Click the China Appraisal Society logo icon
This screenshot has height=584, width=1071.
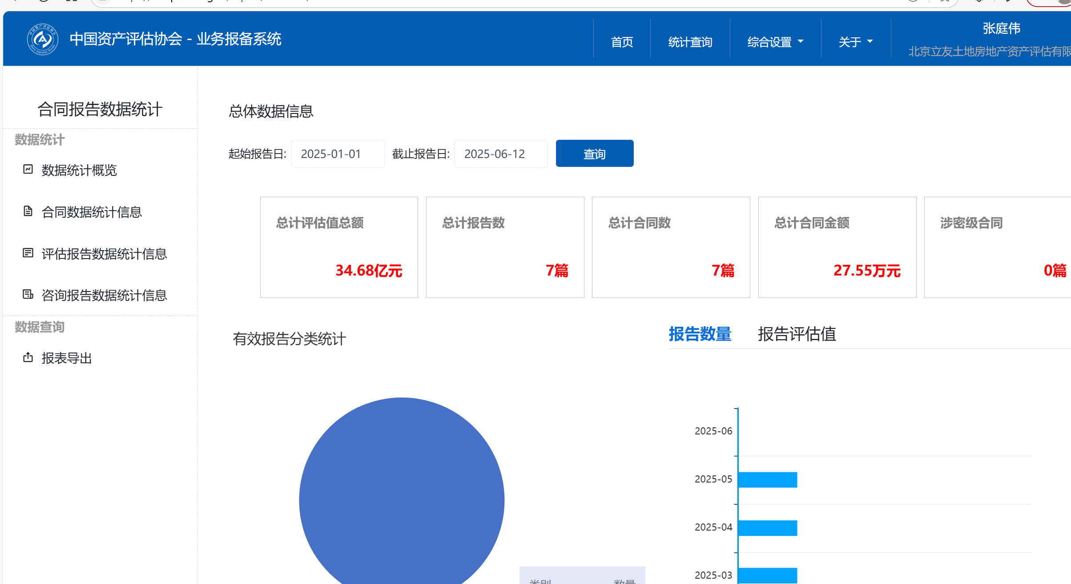42,40
